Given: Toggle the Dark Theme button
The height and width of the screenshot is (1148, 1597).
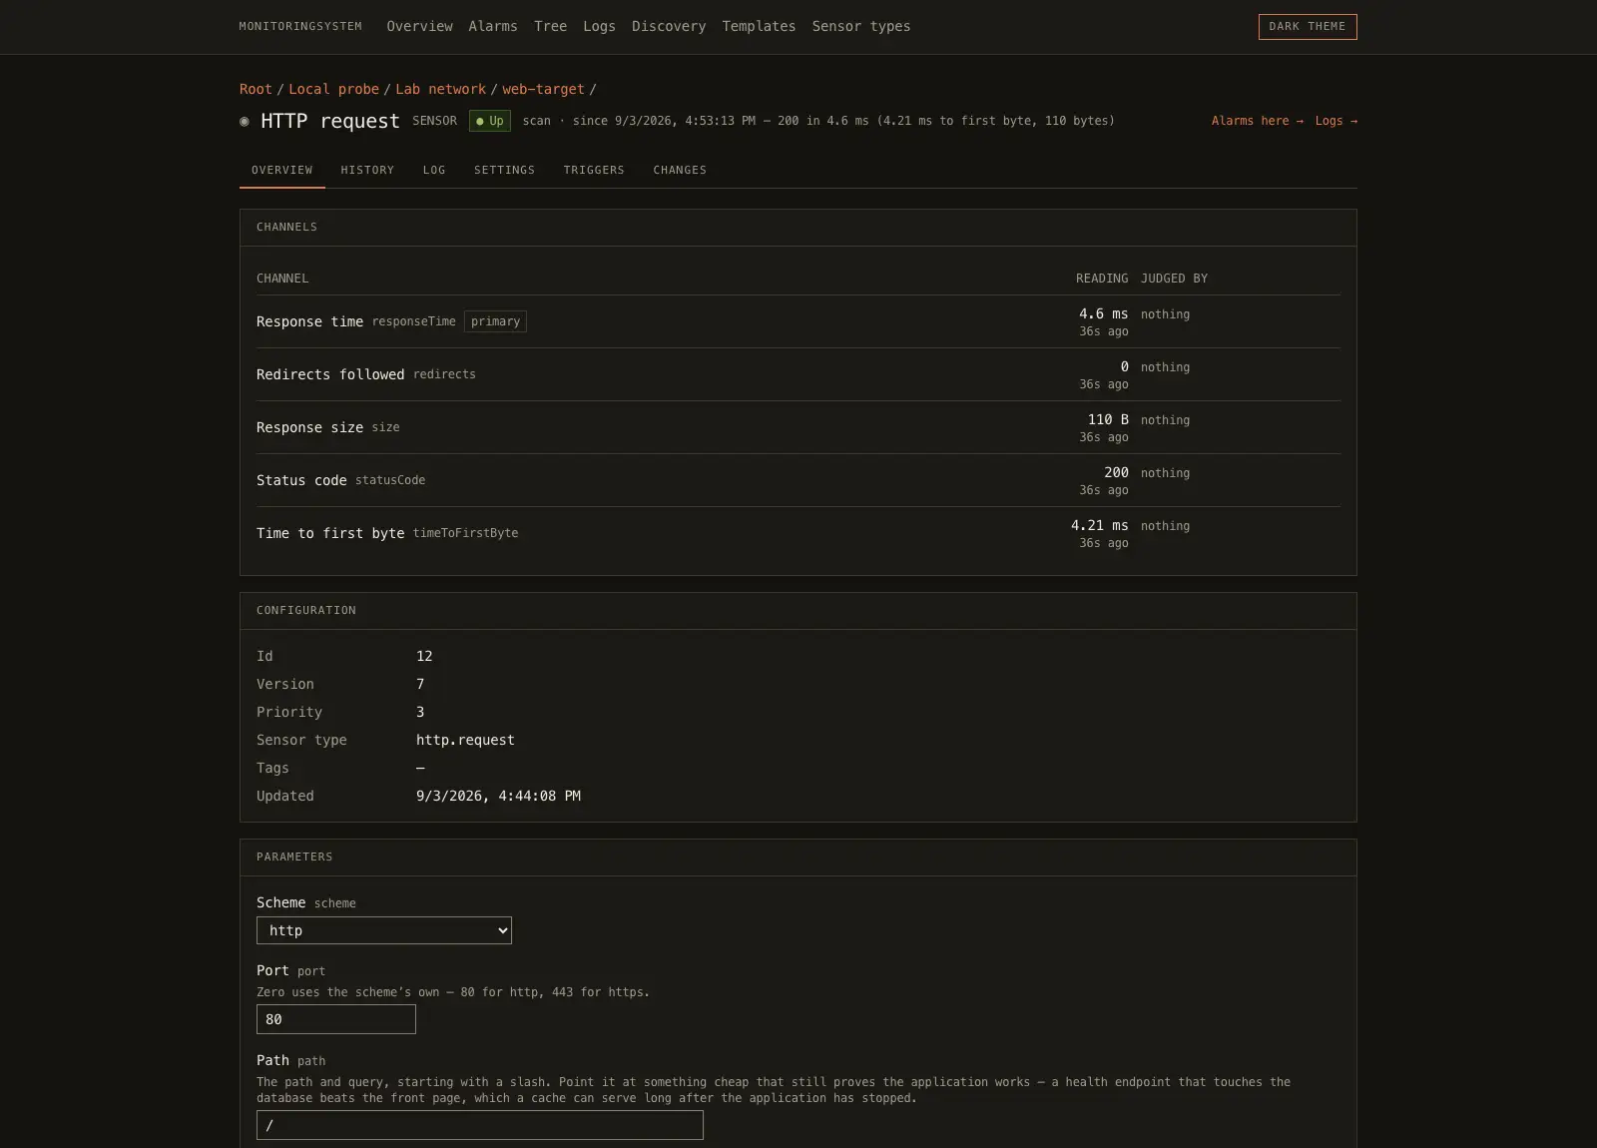Looking at the screenshot, I should [x=1308, y=27].
